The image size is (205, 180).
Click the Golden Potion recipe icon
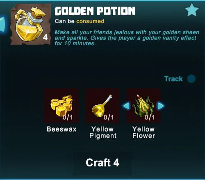(x=31, y=24)
